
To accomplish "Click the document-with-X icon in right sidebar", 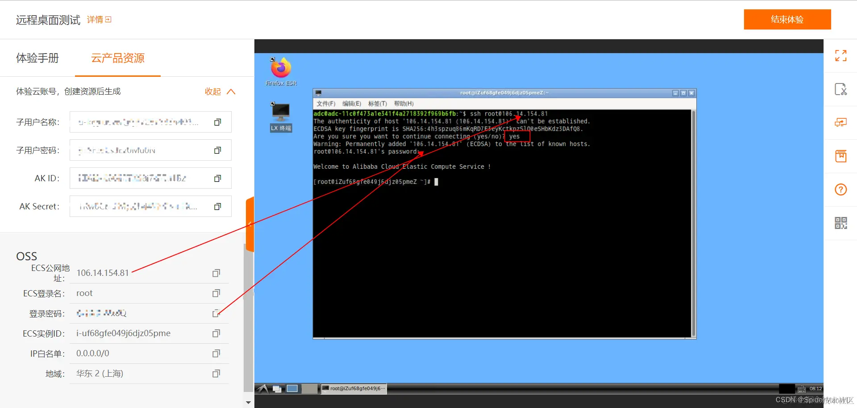I will [840, 89].
